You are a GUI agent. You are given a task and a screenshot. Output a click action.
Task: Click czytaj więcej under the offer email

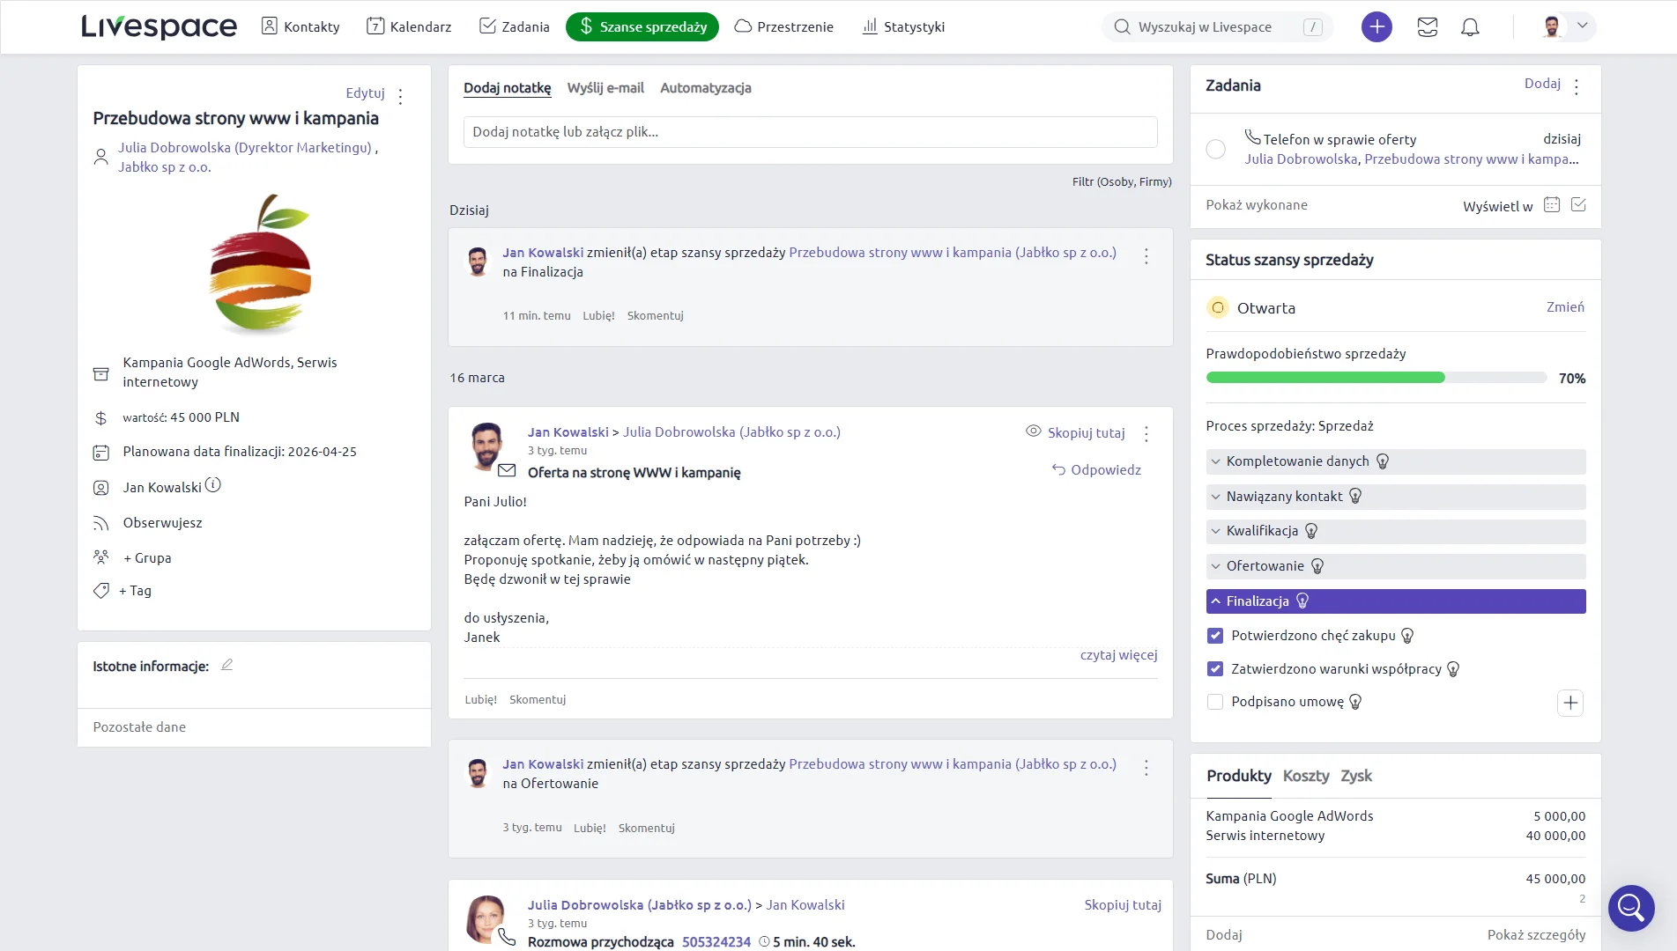pos(1119,655)
